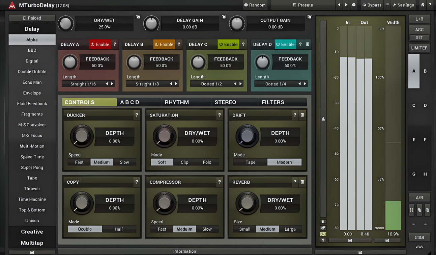Click the randomize-preset grid icon under A/B

(x=411, y=210)
